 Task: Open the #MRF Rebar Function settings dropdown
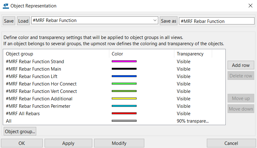[94, 20]
